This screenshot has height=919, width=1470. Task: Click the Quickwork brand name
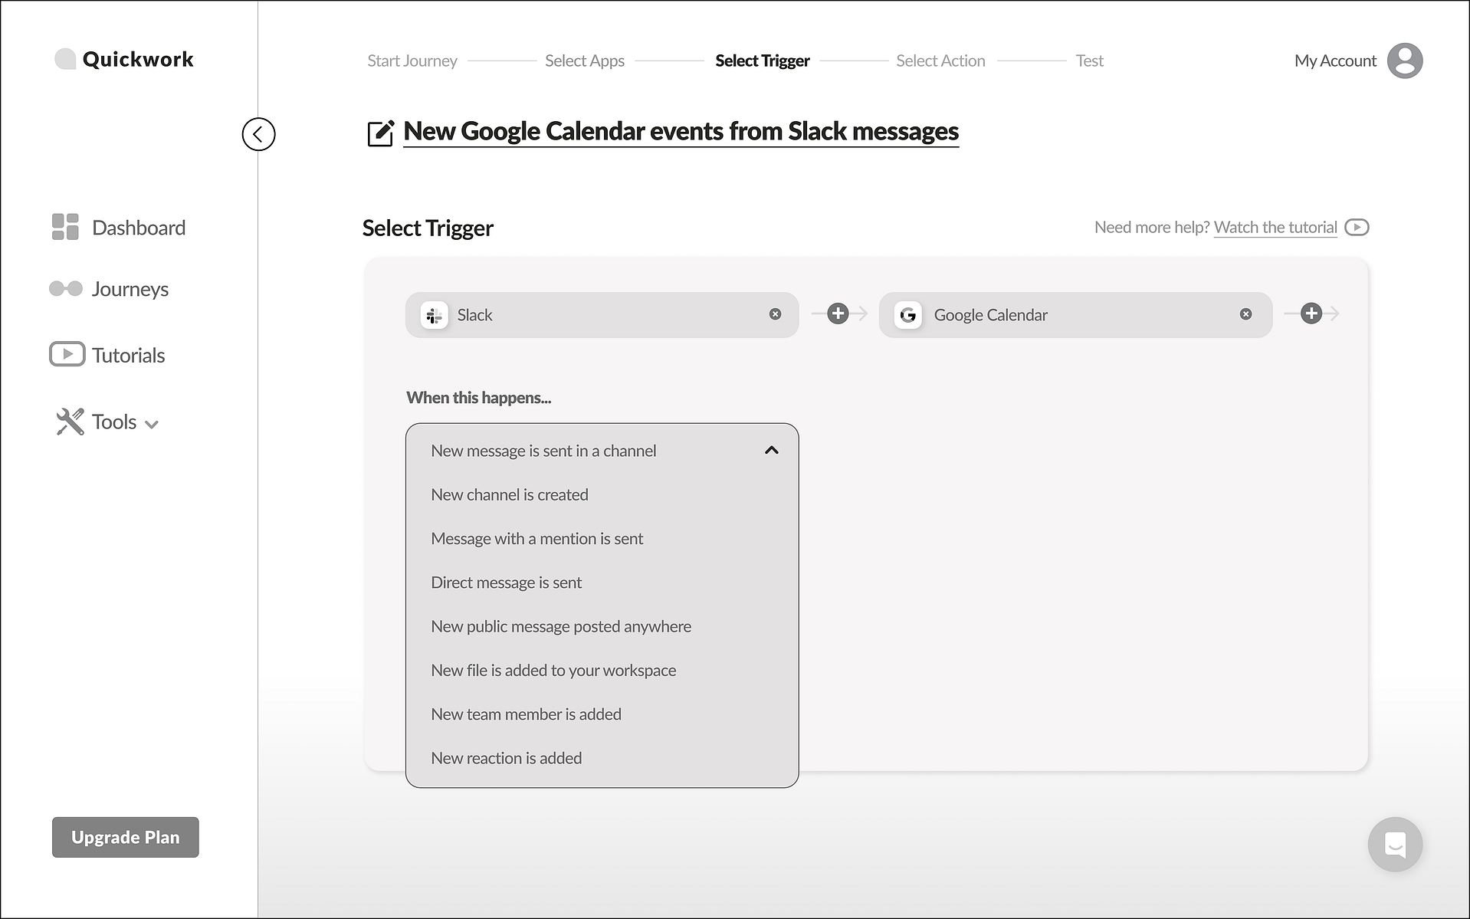(138, 59)
